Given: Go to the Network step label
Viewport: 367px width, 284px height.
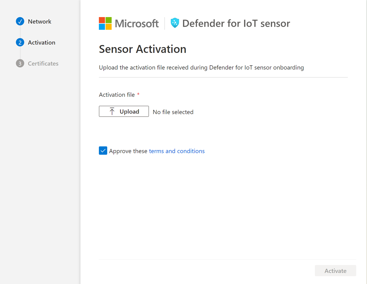Looking at the screenshot, I should (40, 21).
